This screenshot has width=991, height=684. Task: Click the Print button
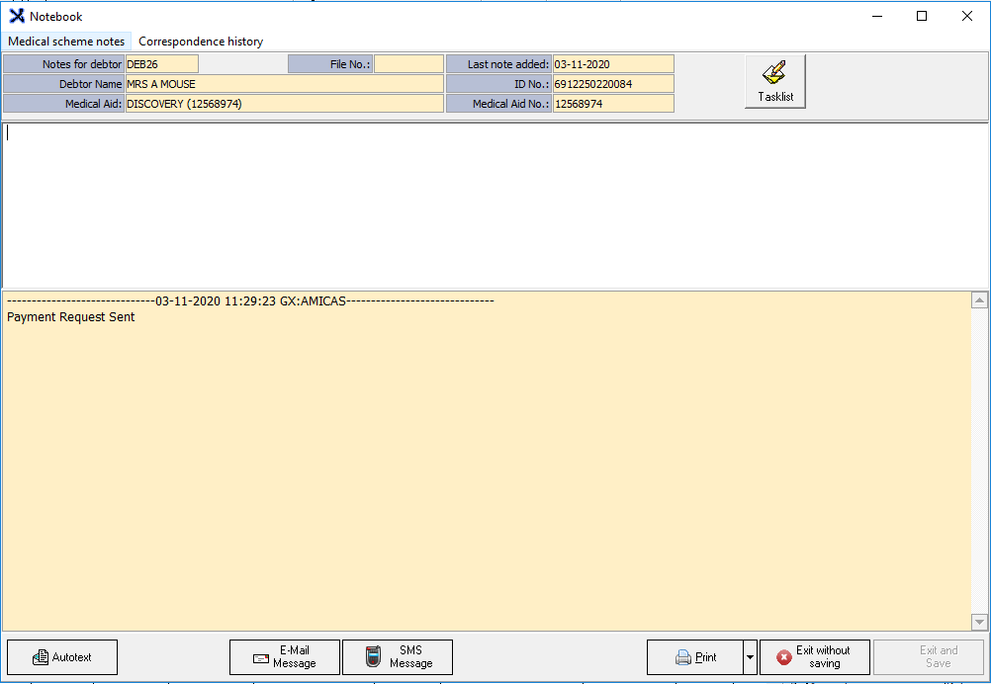pos(695,657)
